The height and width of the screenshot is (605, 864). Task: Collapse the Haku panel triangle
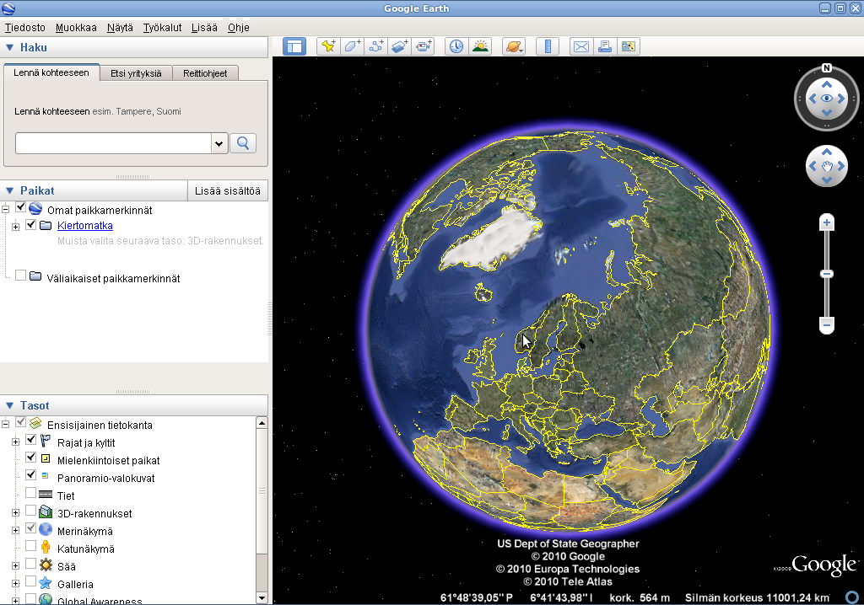click(x=10, y=48)
